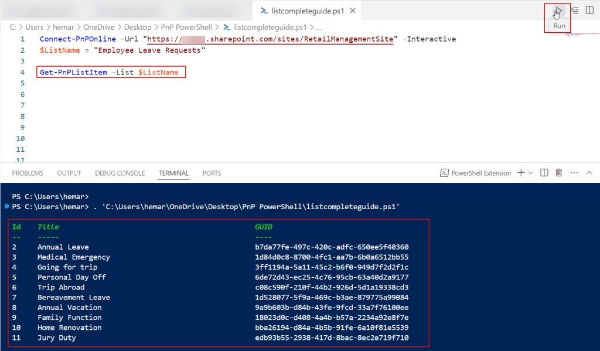
Task: Click 'hemar' breadcrumb segment
Action: [x=63, y=27]
